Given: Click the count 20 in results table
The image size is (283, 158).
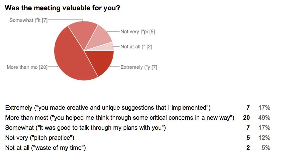Looking at the screenshot, I should pos(246,118).
